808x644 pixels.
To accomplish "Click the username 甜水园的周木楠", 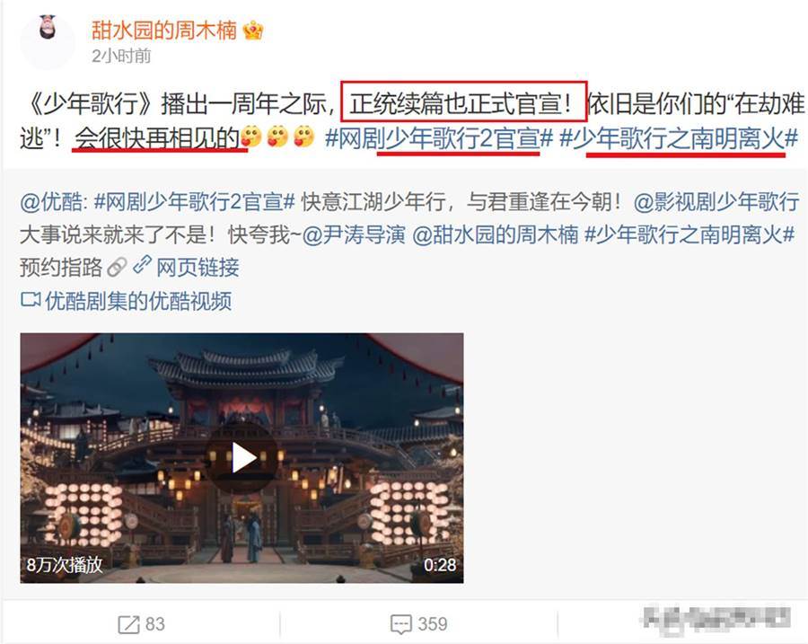I will (x=164, y=31).
